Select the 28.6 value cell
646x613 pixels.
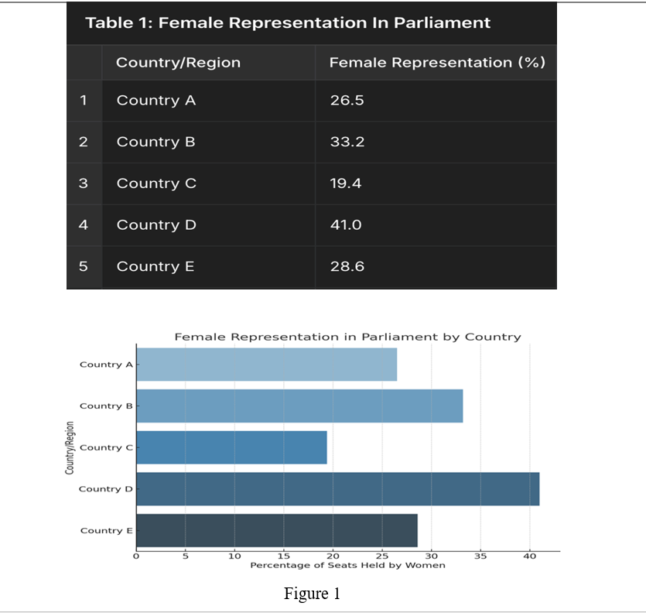pyautogui.click(x=347, y=267)
